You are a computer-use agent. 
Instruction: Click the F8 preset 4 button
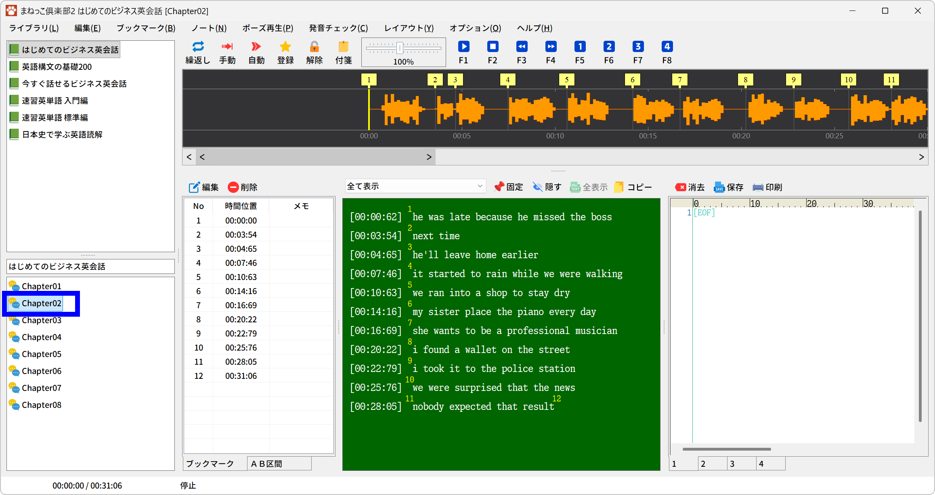click(x=667, y=52)
